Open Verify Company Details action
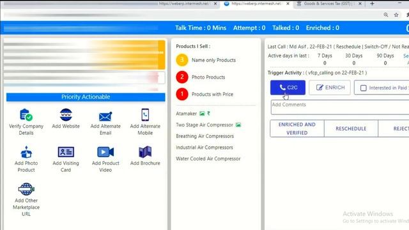The width and height of the screenshot is (409, 230). point(26,122)
